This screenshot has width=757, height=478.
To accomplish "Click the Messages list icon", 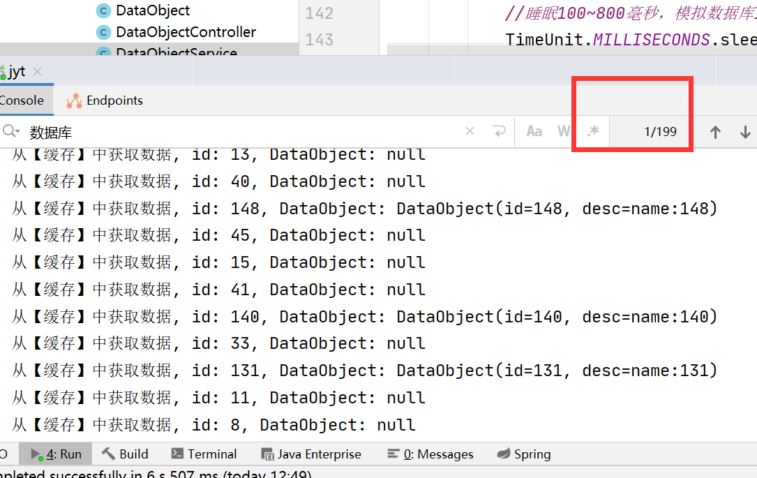I will coord(394,454).
